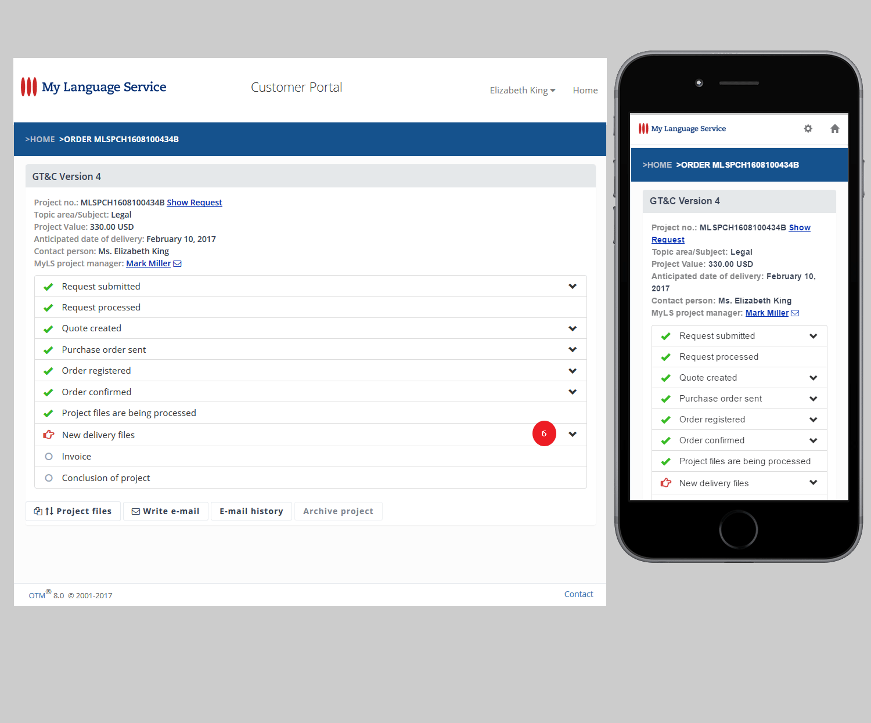Click the Contact link in footer
Screen dimensions: 871x723
click(578, 594)
